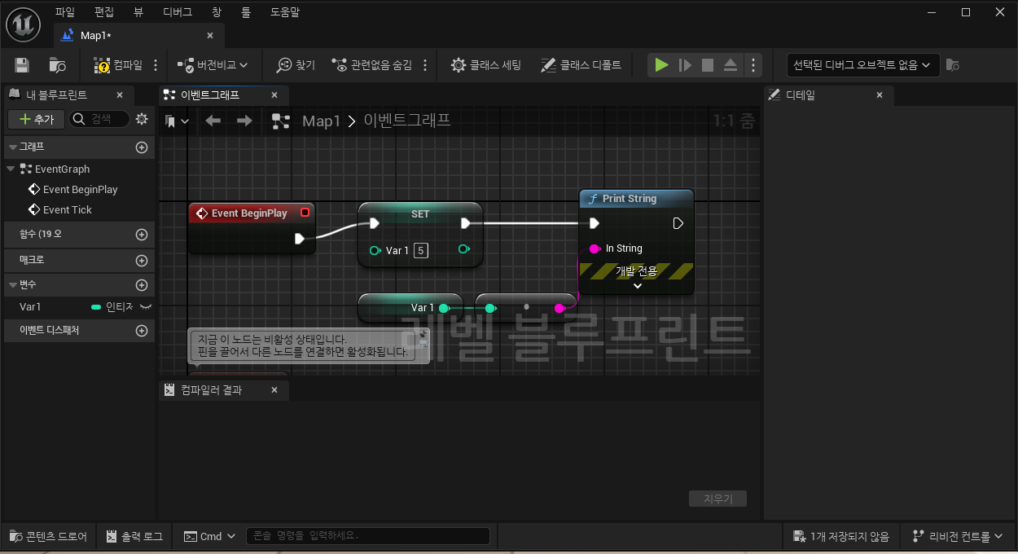Click the SET node title

click(x=420, y=213)
